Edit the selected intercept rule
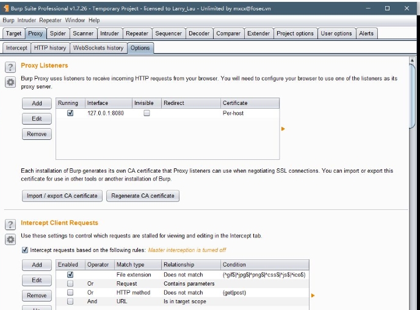The width and height of the screenshot is (420, 310). point(37,280)
